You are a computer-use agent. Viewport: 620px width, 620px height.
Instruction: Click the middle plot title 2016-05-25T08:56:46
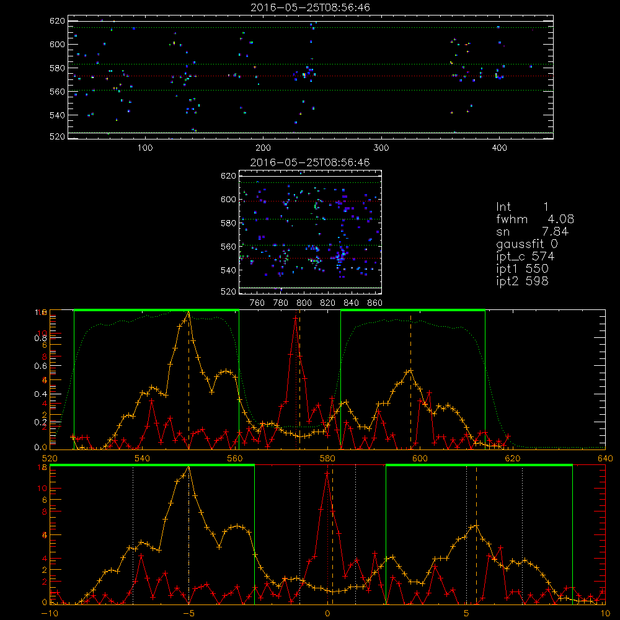[x=310, y=162]
